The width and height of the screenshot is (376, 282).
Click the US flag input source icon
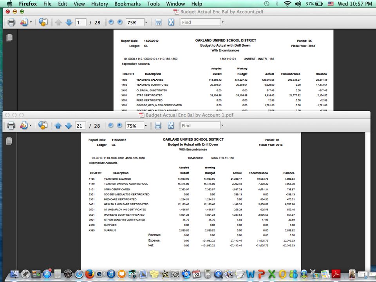coord(331,4)
